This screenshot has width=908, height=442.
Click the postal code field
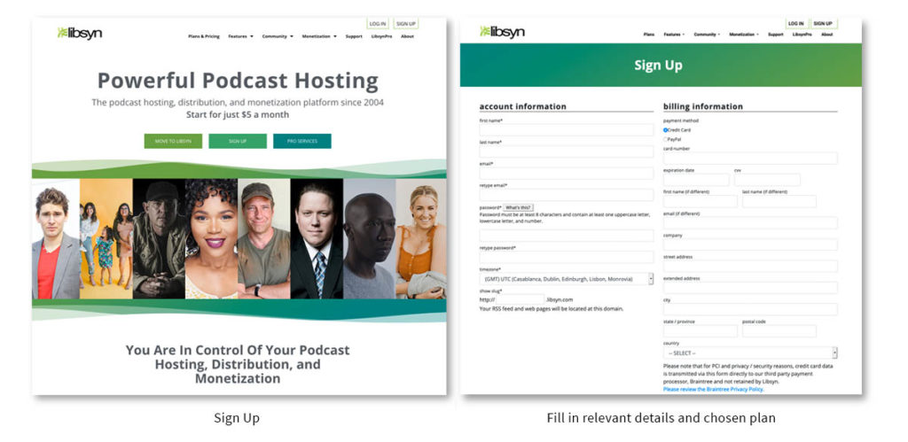779,331
